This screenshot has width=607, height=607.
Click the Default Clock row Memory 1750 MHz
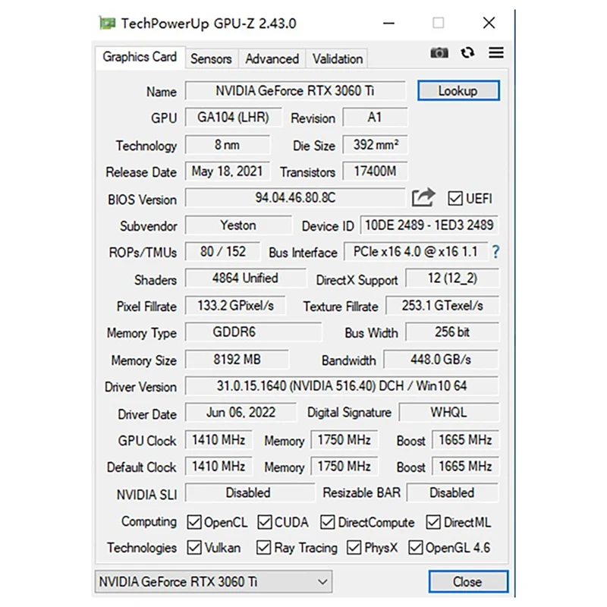pyautogui.click(x=344, y=466)
